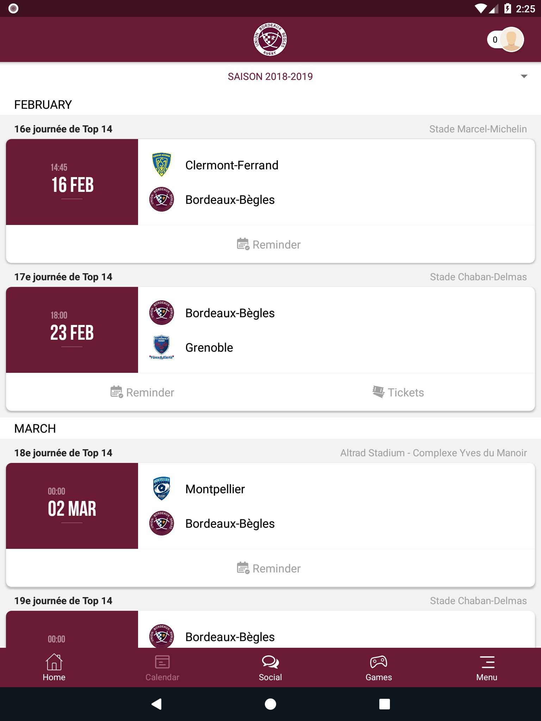Set Reminder for Grenoble match on 23 Feb
541x721 pixels.
point(142,392)
